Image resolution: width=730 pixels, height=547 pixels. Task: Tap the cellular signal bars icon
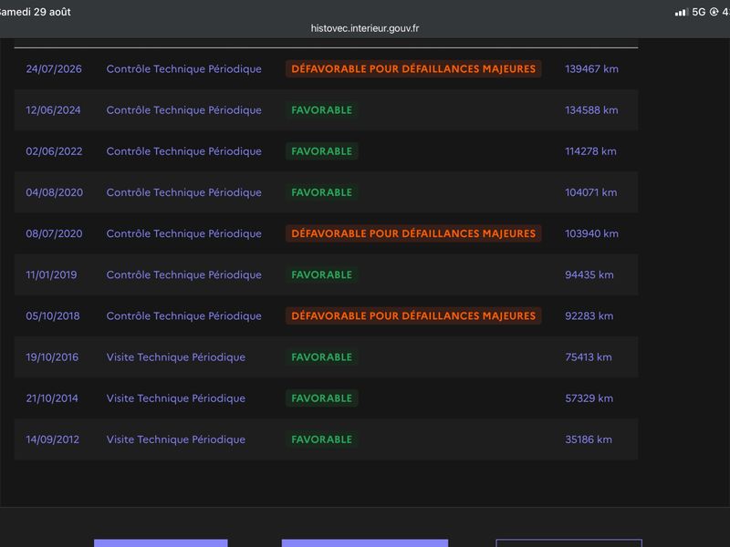coord(681,13)
